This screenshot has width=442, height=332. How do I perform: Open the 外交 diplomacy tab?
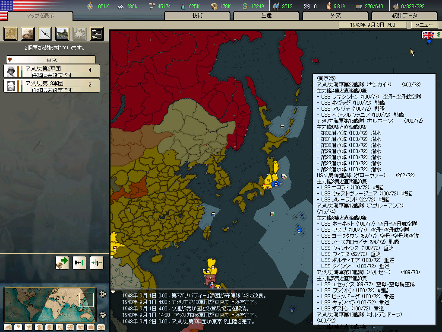point(335,16)
